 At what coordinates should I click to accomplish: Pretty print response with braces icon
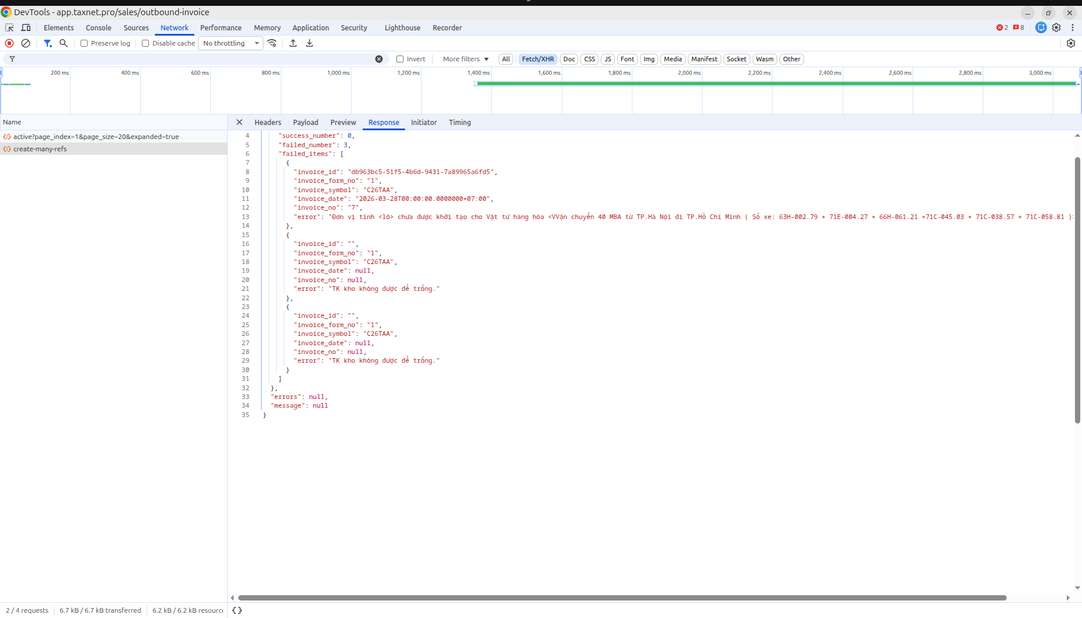point(237,610)
